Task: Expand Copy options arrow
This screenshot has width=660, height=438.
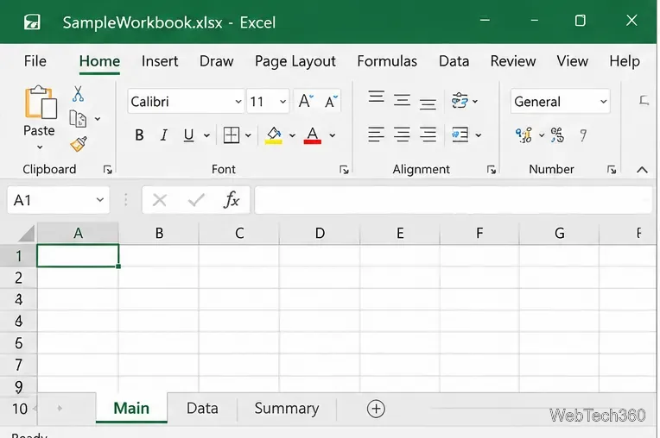Action: point(98,119)
